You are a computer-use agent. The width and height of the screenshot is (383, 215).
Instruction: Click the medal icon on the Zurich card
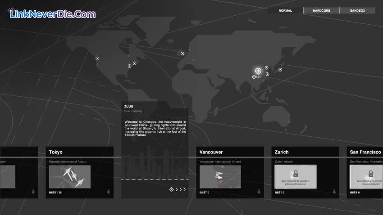[x=334, y=192]
